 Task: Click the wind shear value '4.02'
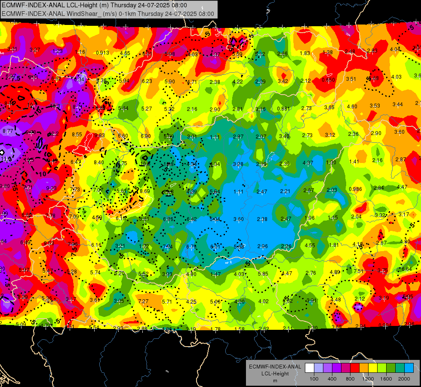263,301
